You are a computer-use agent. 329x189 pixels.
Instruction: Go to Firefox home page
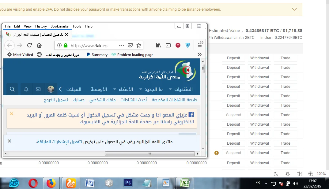click(39, 45)
